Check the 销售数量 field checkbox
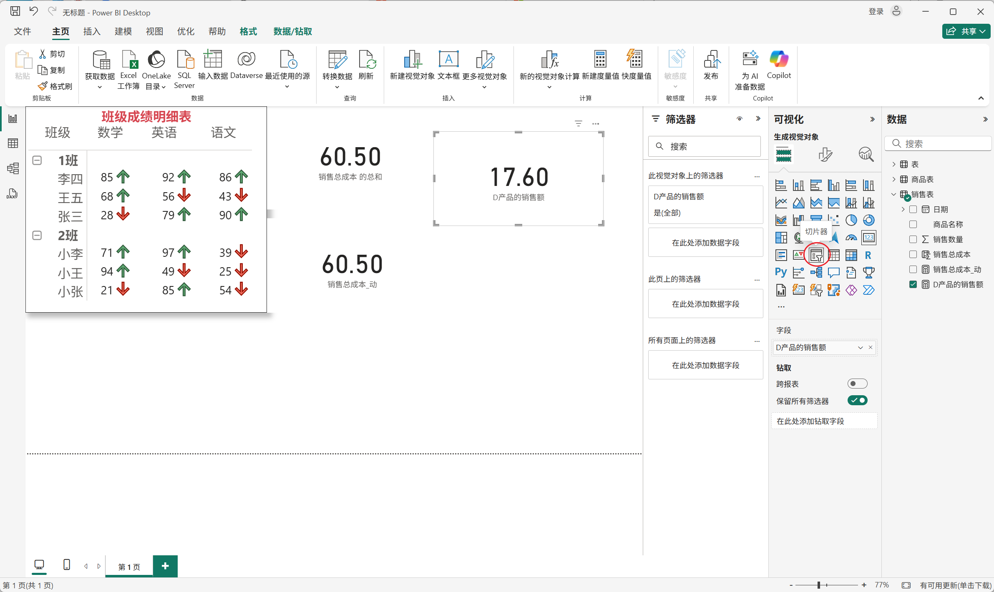994x592 pixels. [913, 239]
